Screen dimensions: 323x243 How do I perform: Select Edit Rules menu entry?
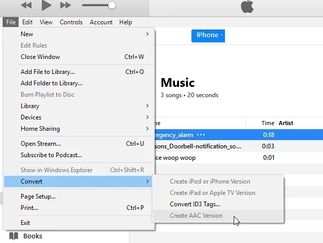tap(79, 45)
